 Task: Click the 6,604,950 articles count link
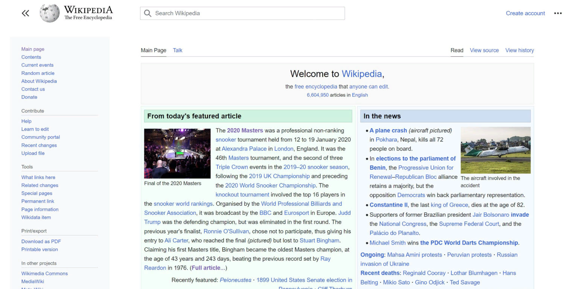coord(318,95)
